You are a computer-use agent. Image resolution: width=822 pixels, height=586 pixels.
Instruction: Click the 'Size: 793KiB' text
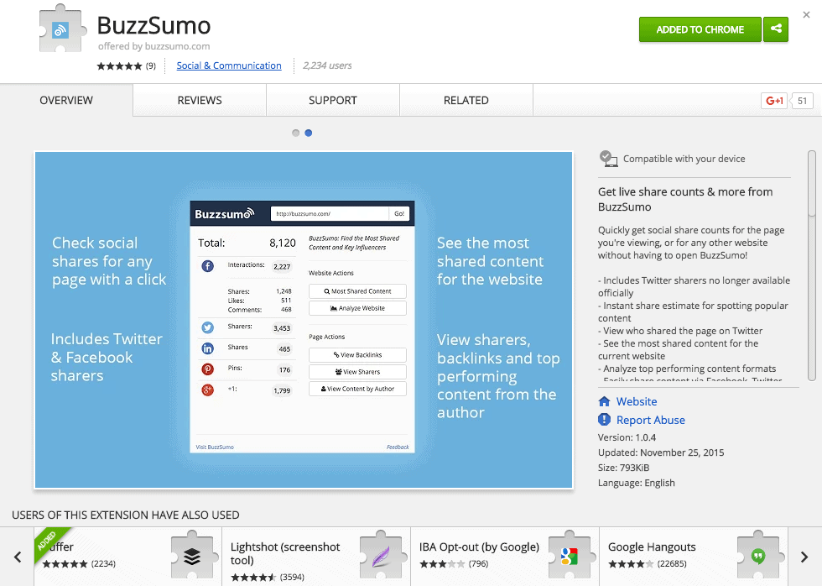(623, 468)
